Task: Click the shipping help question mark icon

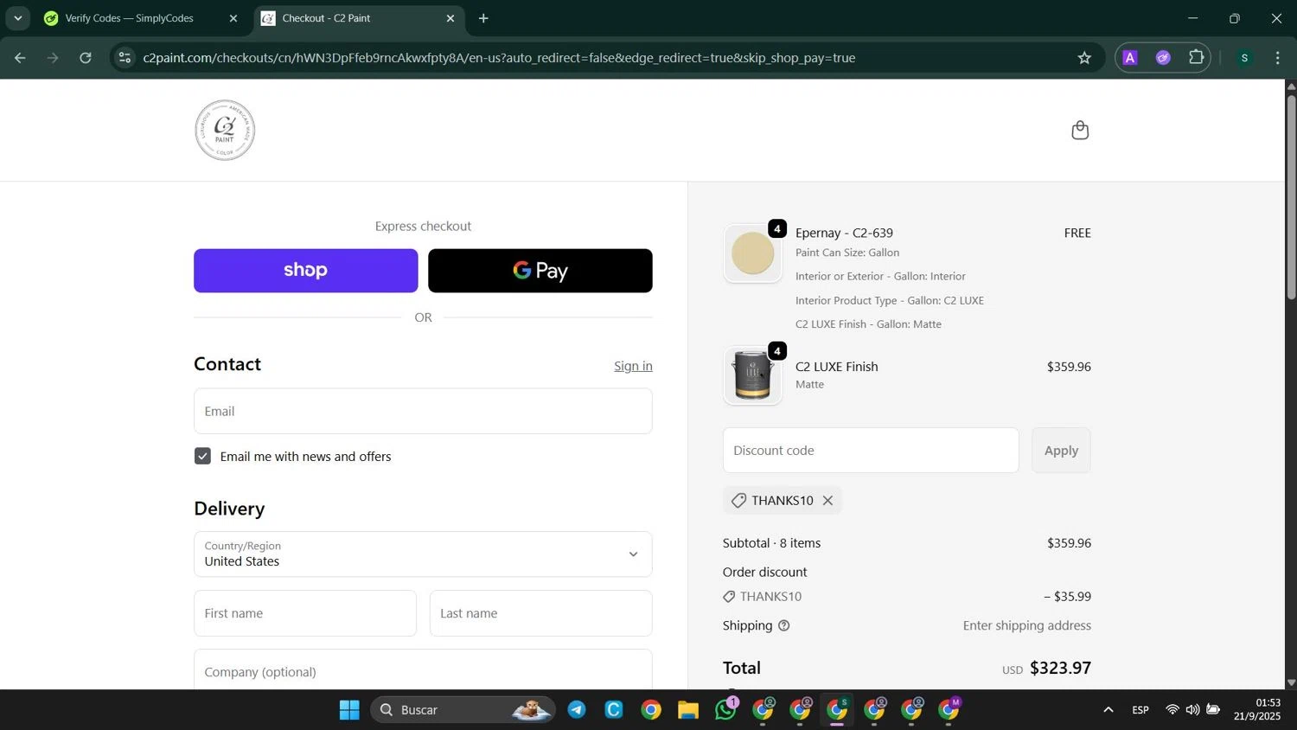Action: point(784,626)
